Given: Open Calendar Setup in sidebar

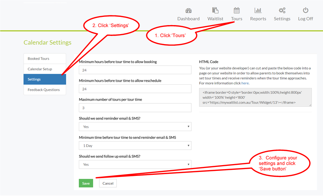Looking at the screenshot, I should point(45,69).
